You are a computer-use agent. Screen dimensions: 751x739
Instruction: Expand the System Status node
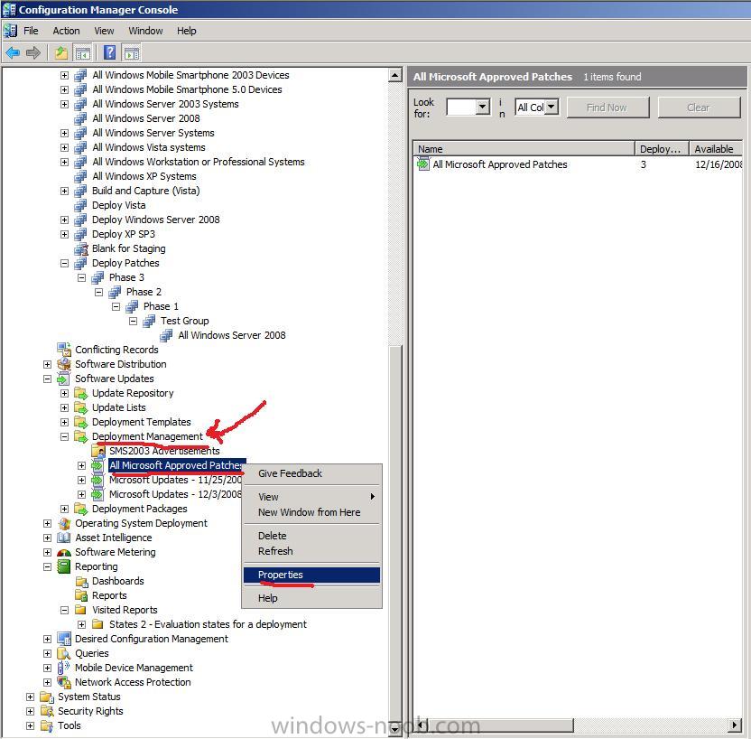click(30, 697)
